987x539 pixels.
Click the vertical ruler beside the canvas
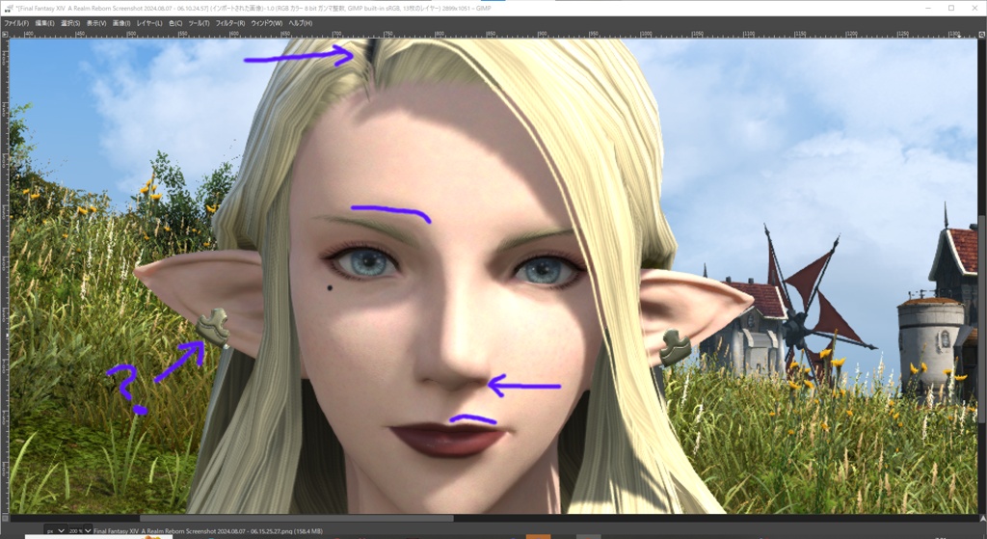[5, 276]
